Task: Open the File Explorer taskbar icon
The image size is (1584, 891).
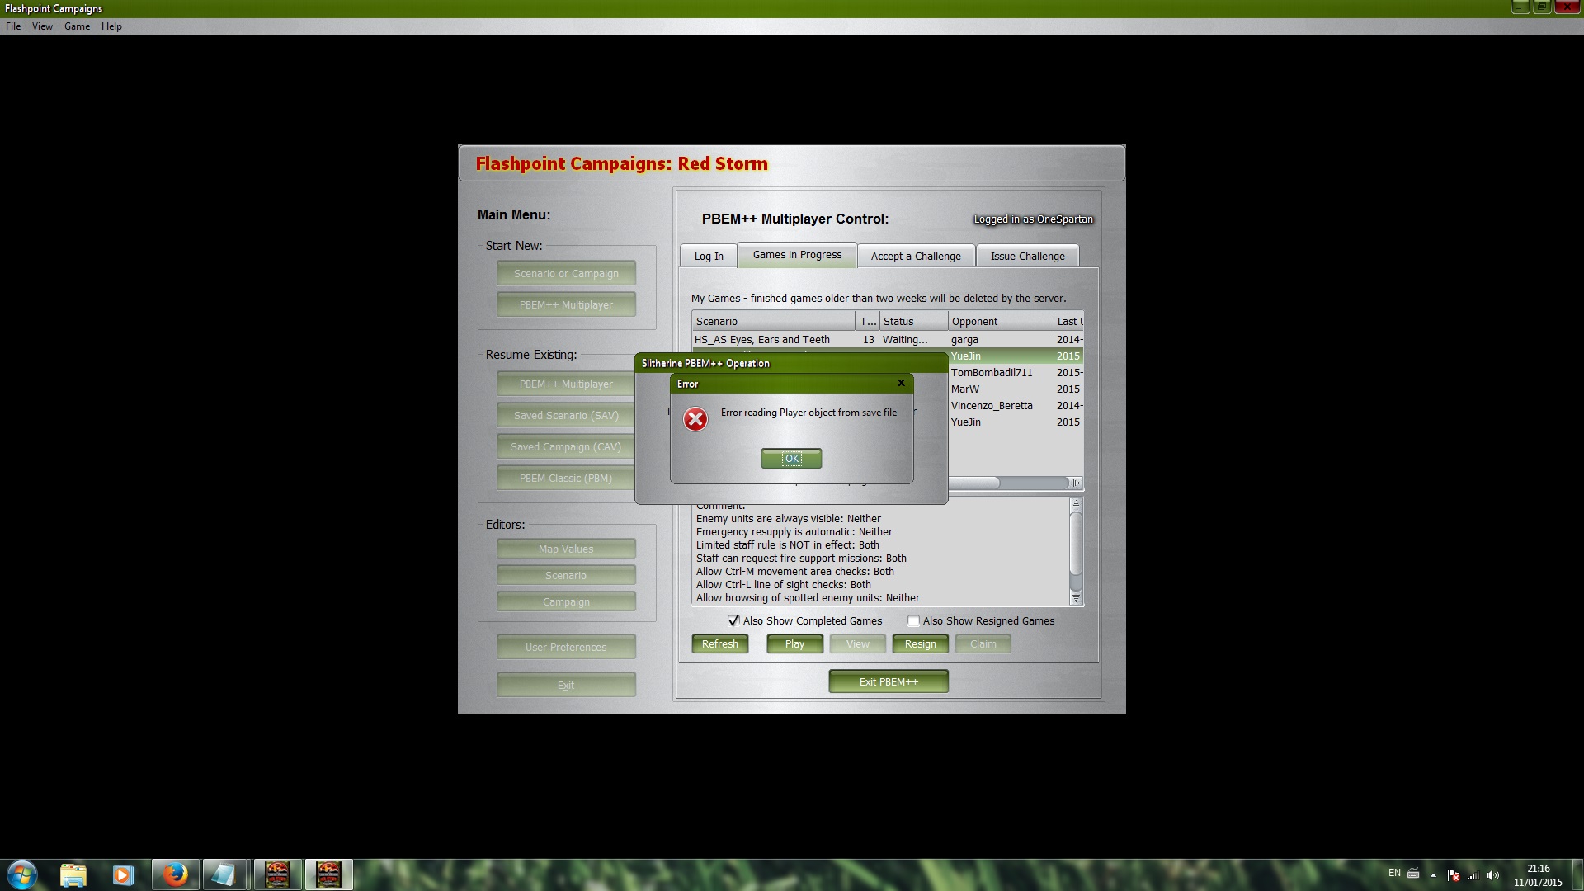Action: [73, 874]
